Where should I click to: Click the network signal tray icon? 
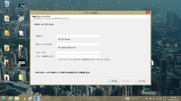[154, 98]
